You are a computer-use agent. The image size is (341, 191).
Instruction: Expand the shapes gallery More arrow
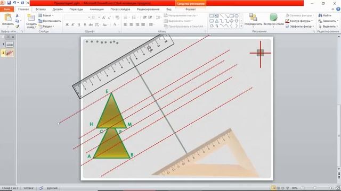point(241,26)
